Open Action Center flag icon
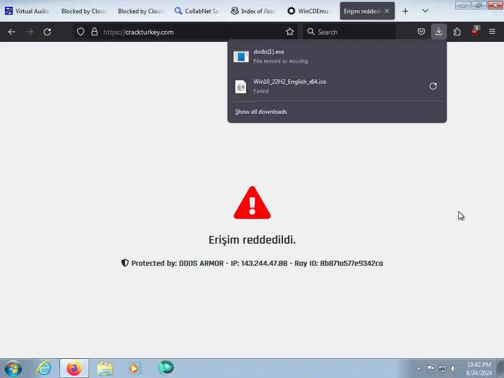 pos(430,368)
